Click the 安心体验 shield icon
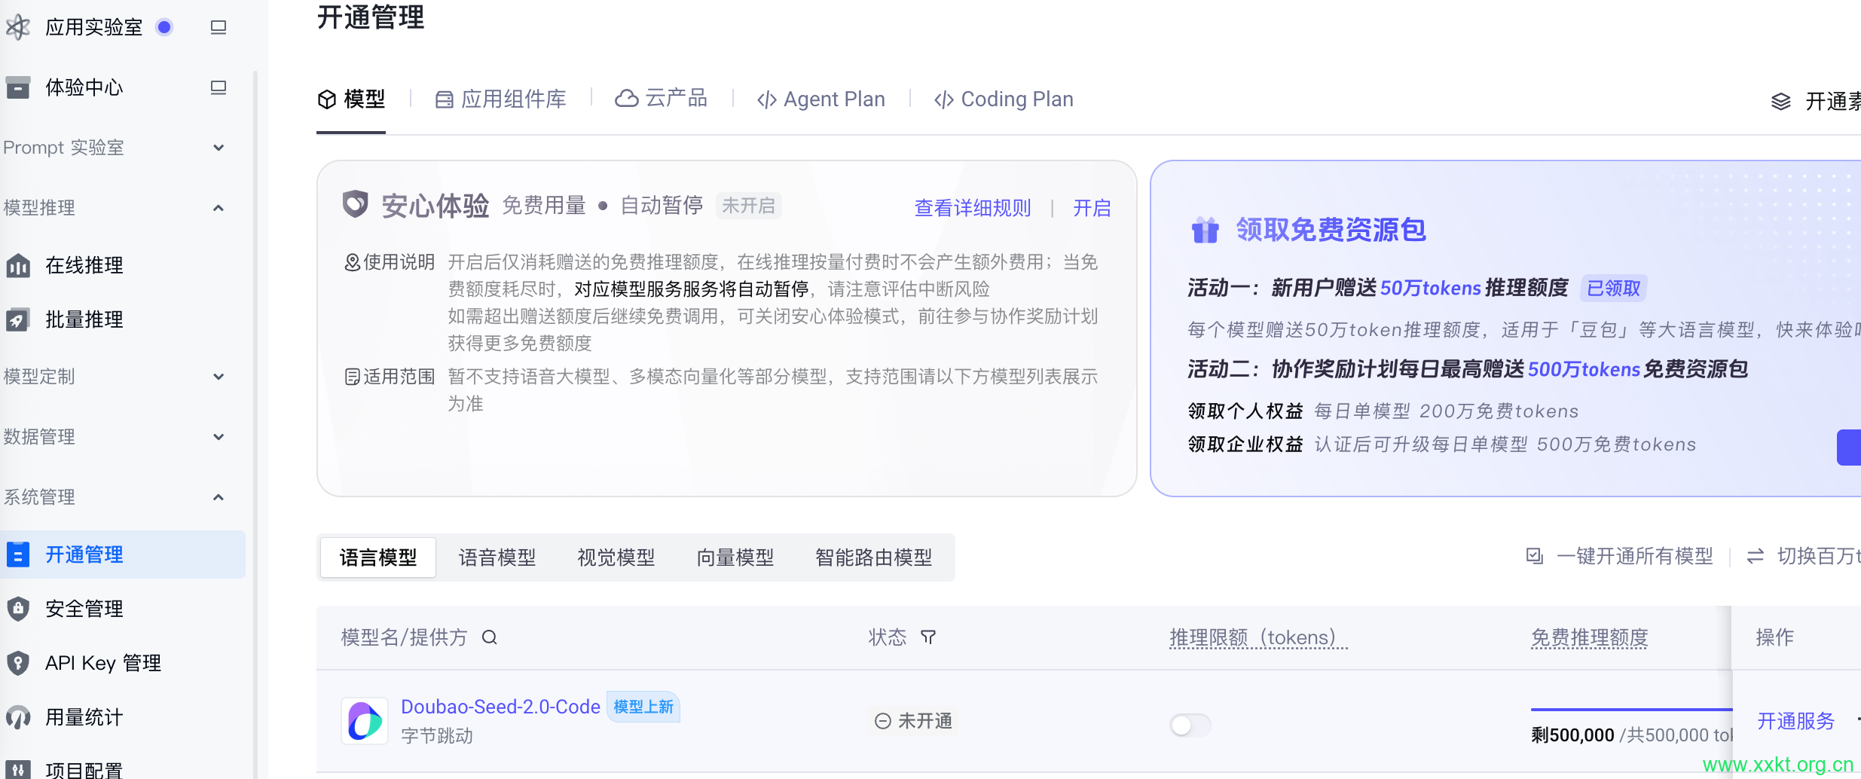 355,204
